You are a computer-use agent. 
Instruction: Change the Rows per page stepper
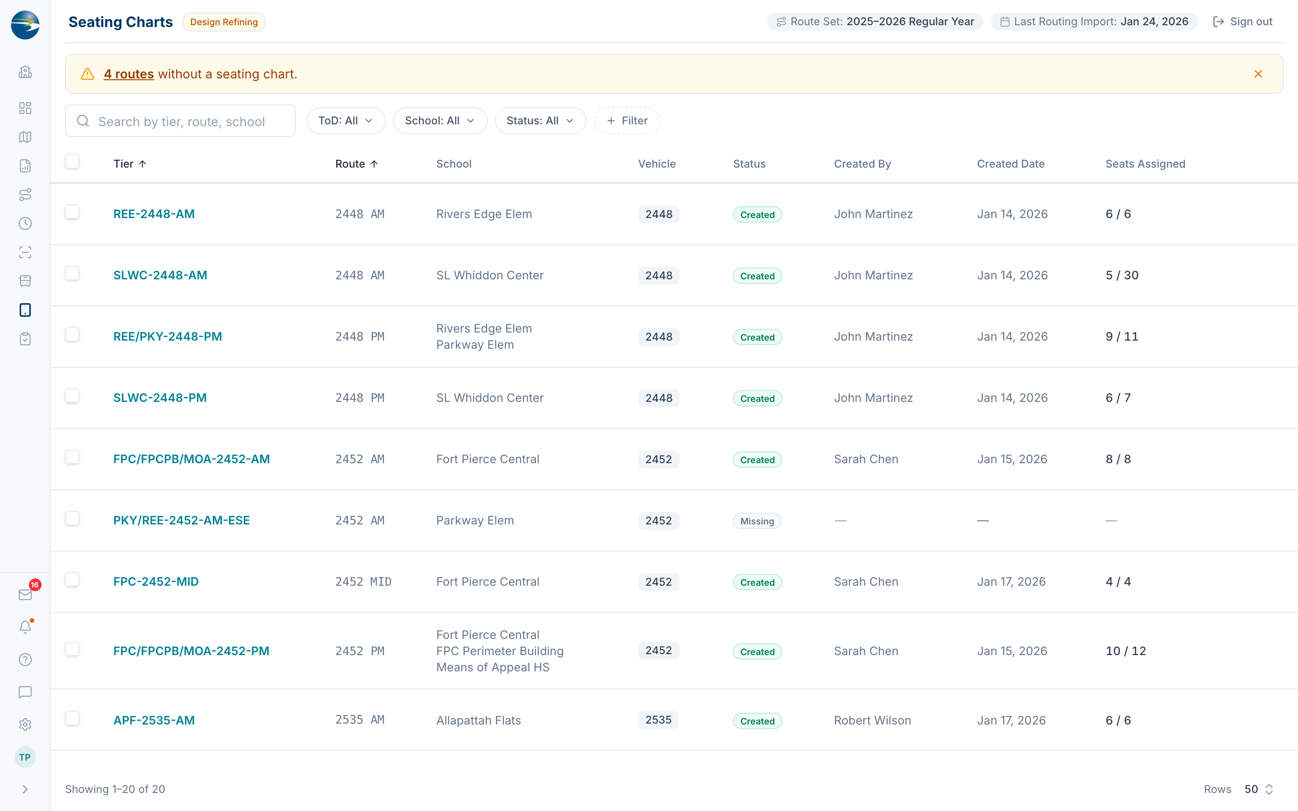(1258, 789)
